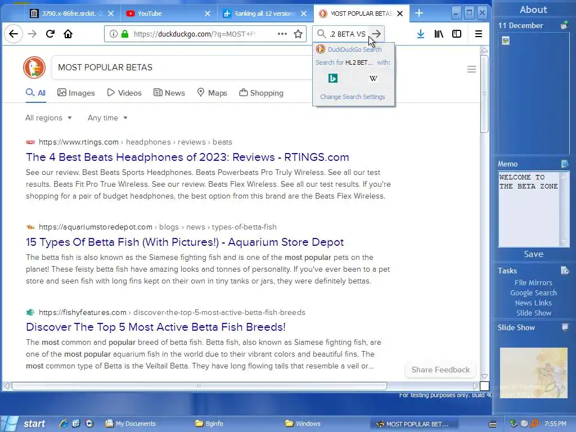The height and width of the screenshot is (432, 576).
Task: Switch to Windows folder taskbar button
Action: click(x=303, y=424)
